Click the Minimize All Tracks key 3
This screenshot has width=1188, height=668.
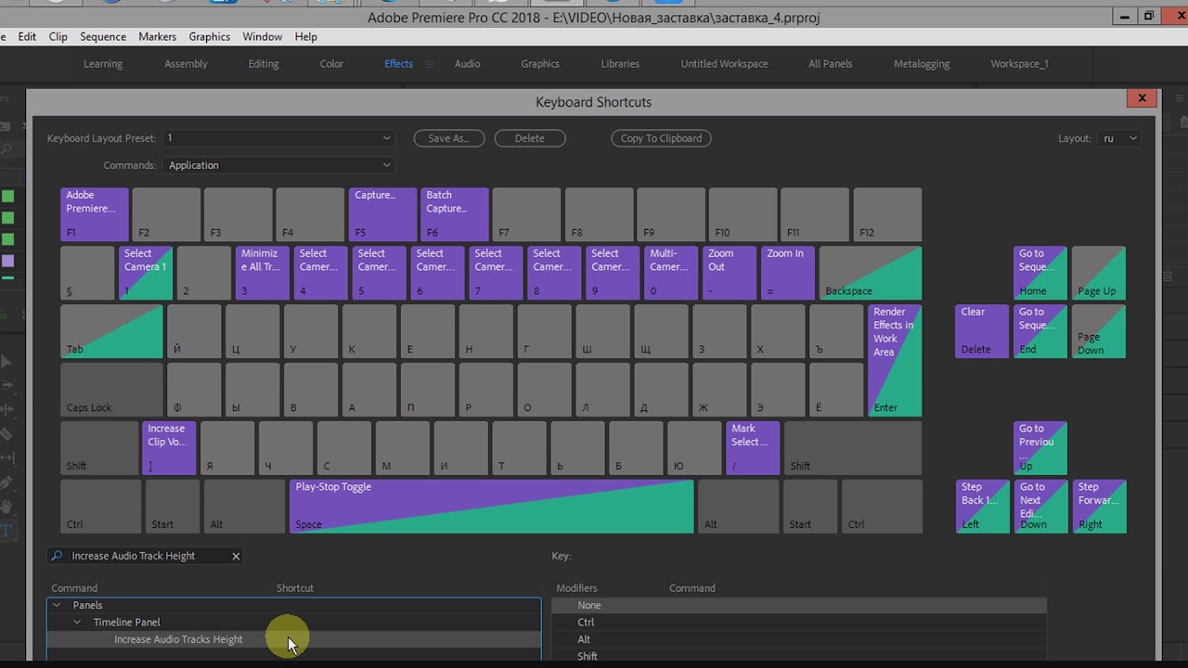point(263,273)
